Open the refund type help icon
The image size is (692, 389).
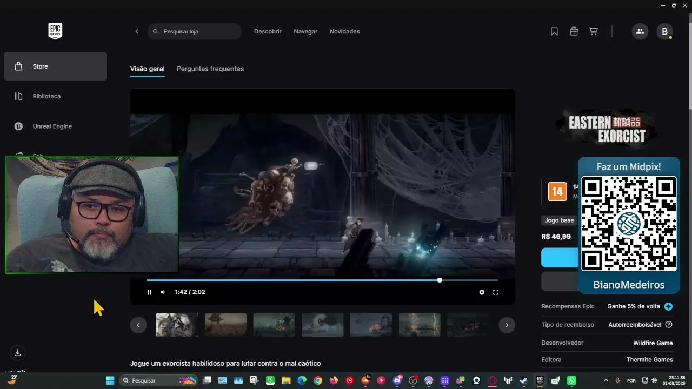(669, 325)
